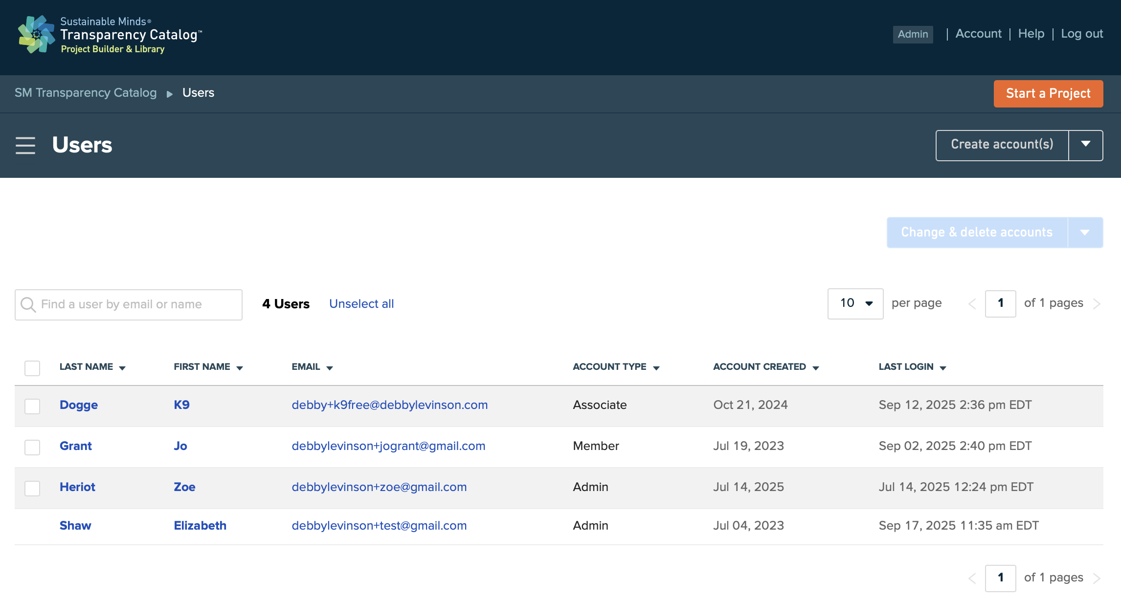
Task: Expand Change & delete accounts dropdown arrow
Action: pos(1085,233)
